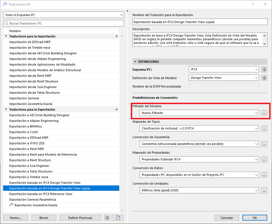
Task: Select Exportación a Revit Structure translator
Action: (x=31, y=160)
